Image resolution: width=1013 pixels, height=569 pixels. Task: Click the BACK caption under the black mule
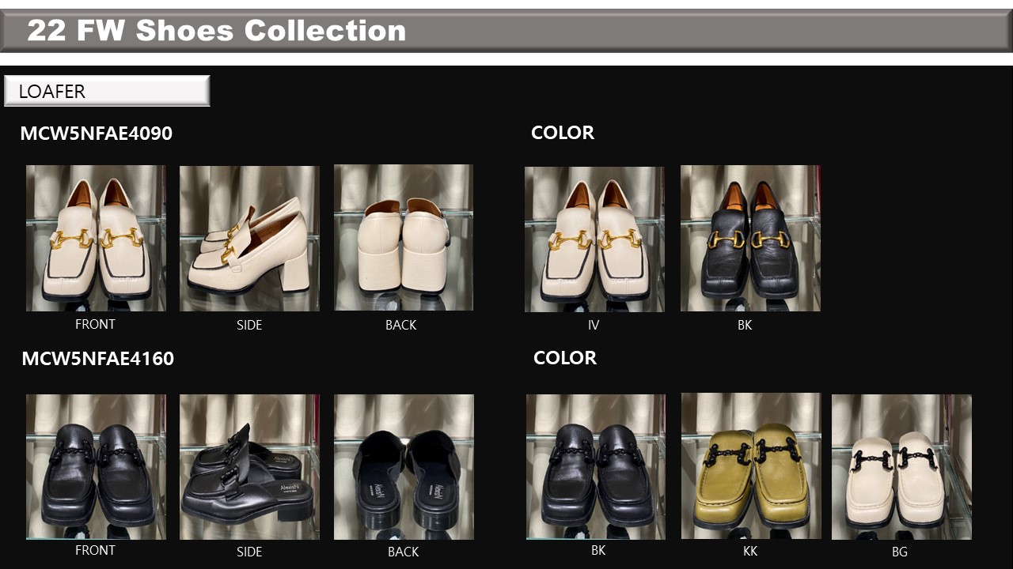(404, 552)
